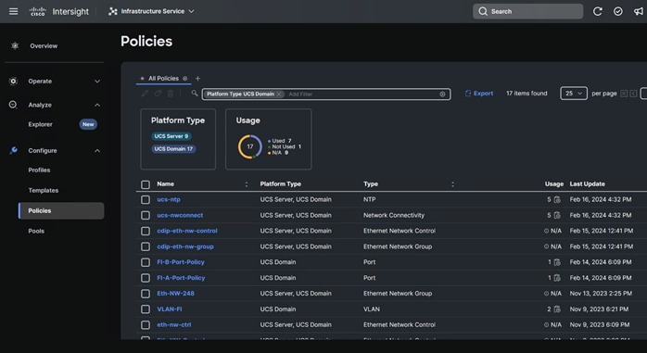Collapse the Analyze section chevron
Viewport: 647px width, 353px height.
tap(97, 105)
